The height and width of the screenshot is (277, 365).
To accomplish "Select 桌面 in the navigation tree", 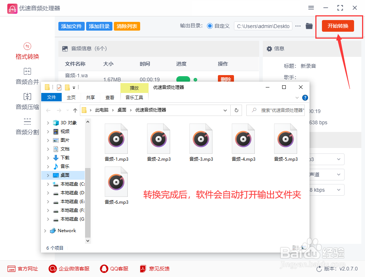I will (65, 175).
